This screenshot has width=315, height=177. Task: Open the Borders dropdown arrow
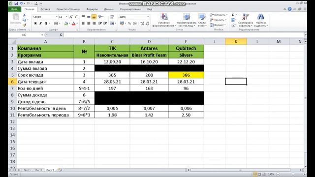(x=60, y=24)
